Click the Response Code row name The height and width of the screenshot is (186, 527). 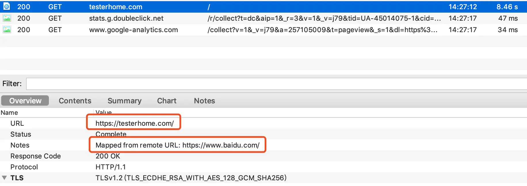point(36,156)
